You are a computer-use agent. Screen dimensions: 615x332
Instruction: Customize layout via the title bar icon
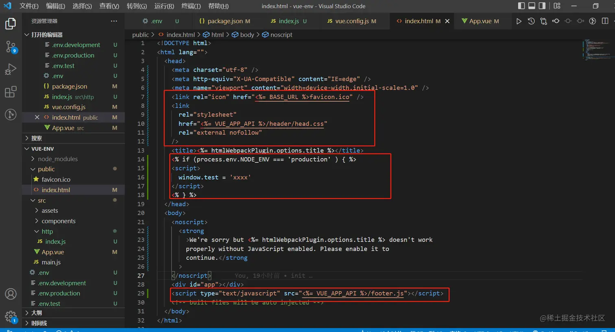[557, 6]
